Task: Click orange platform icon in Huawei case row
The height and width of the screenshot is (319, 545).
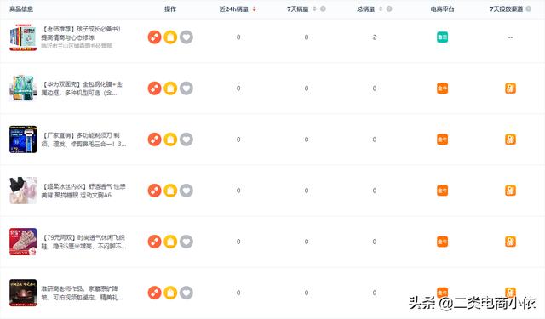Action: pos(442,88)
